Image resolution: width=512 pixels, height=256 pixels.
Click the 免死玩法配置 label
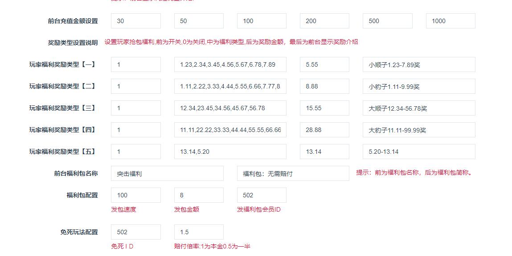tap(79, 232)
